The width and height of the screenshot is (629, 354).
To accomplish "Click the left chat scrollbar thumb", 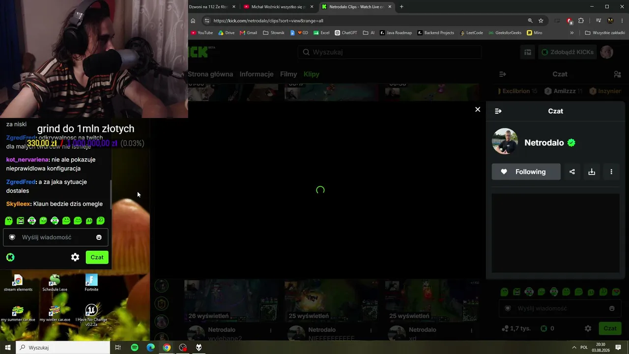I will coord(111,194).
